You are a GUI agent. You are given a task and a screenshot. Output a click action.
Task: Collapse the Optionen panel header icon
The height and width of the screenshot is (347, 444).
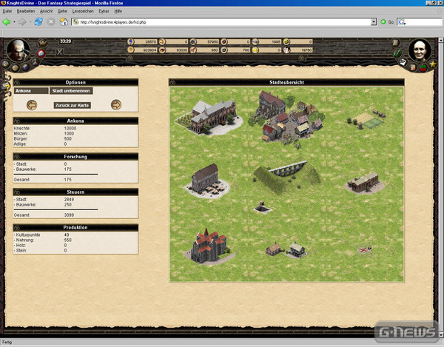click(x=17, y=81)
